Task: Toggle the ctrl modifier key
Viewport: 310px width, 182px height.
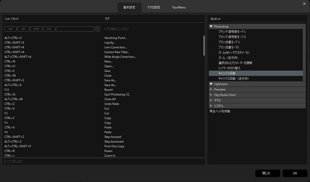Action: pyautogui.click(x=10, y=29)
